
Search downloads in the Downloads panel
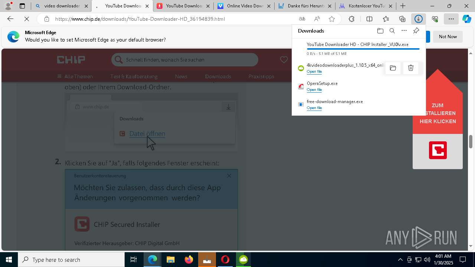392,31
